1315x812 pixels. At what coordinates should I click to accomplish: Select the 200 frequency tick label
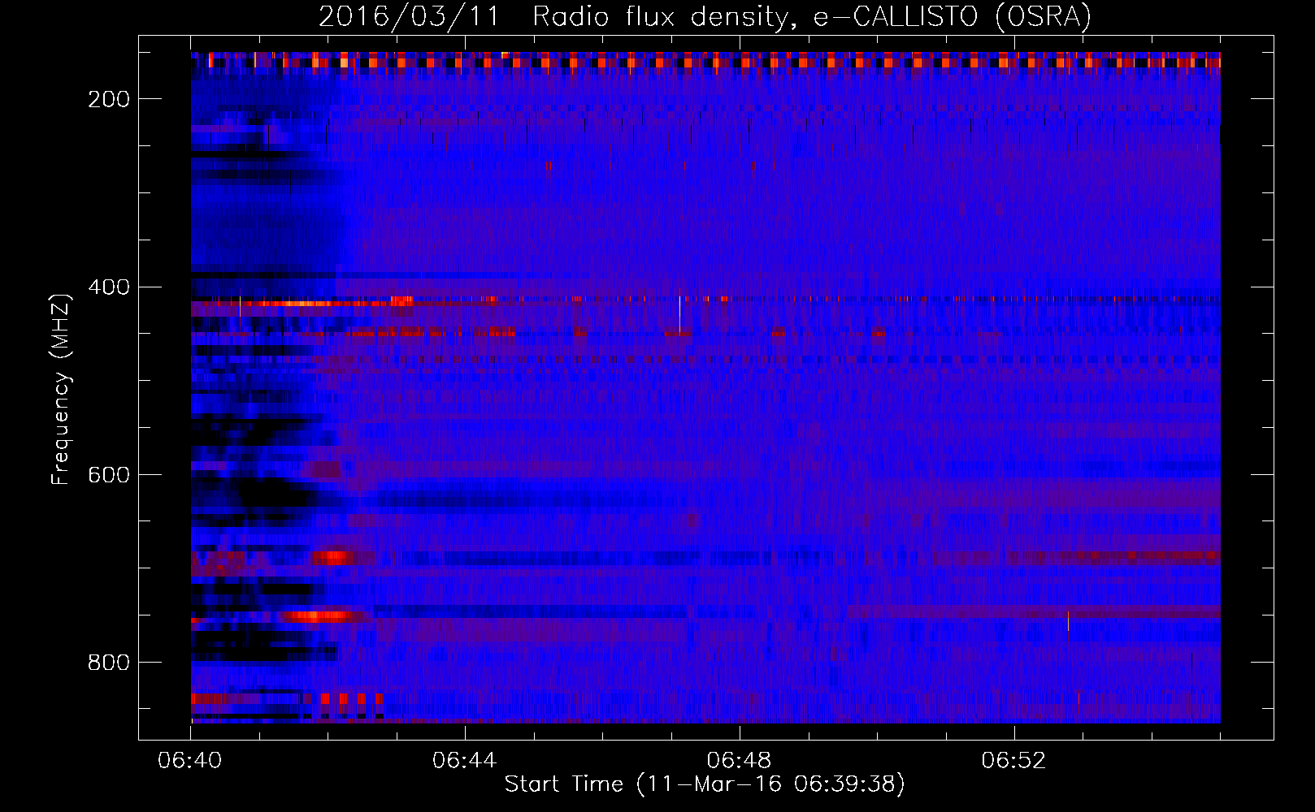point(109,99)
